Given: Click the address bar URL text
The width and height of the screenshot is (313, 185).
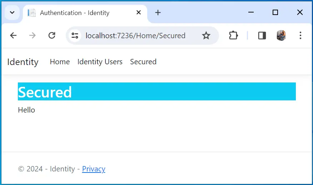Looking at the screenshot, I should (x=135, y=35).
